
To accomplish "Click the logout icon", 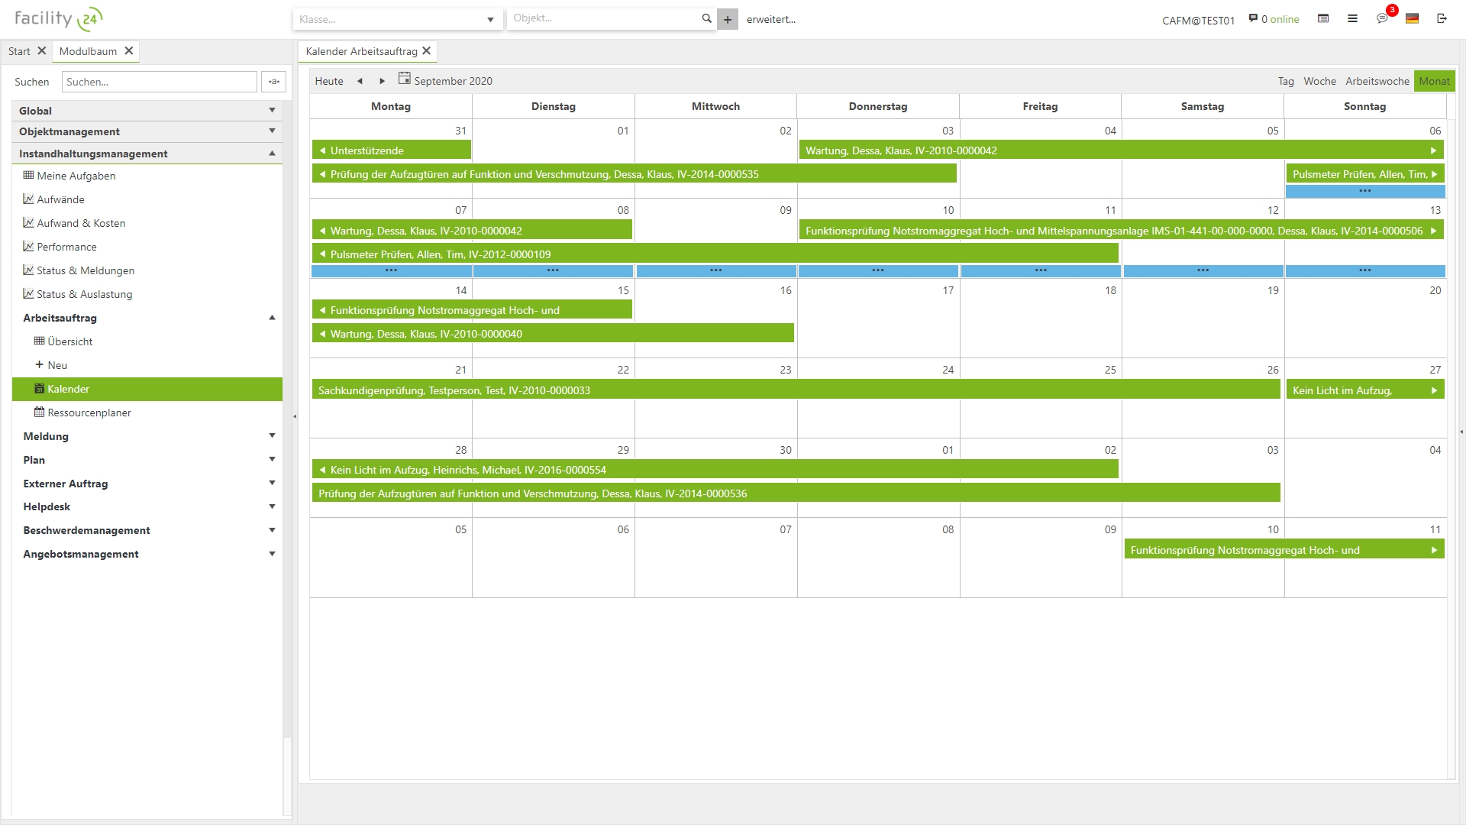I will pos(1442,18).
